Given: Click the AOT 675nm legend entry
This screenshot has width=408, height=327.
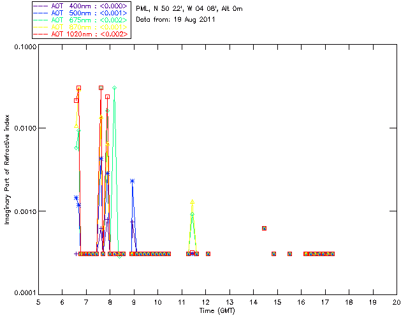Looking at the screenshot, I should pyautogui.click(x=81, y=20).
